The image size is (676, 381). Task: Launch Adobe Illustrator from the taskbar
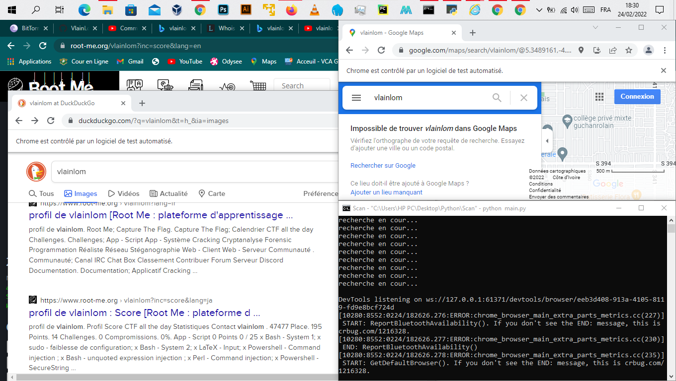(x=246, y=9)
